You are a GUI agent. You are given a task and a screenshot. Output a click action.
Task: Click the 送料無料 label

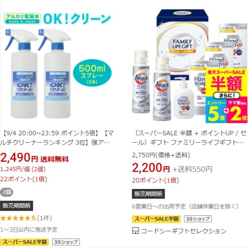55,159
